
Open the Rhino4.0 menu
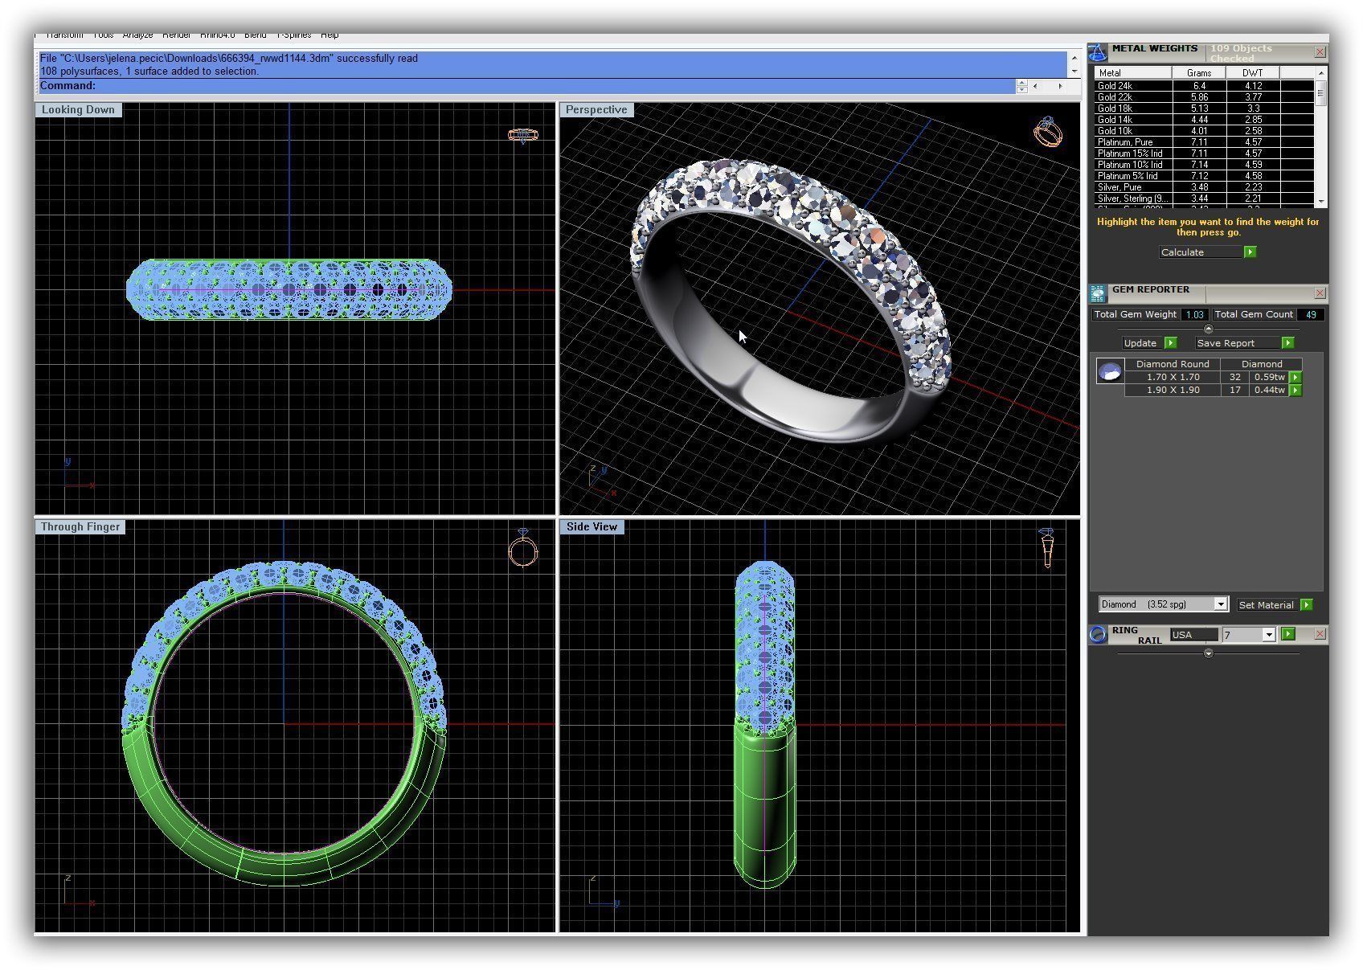217,35
